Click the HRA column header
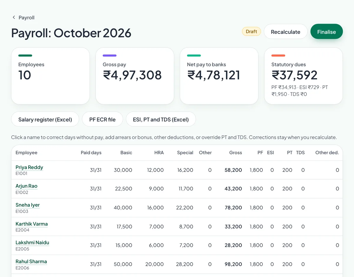This screenshot has height=277, width=354. pos(159,152)
